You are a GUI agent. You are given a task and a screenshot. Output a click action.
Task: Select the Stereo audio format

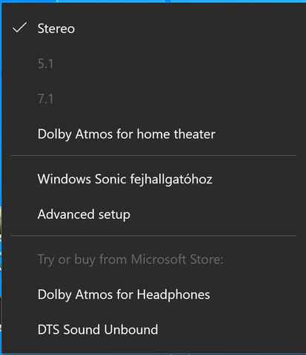click(x=153, y=28)
